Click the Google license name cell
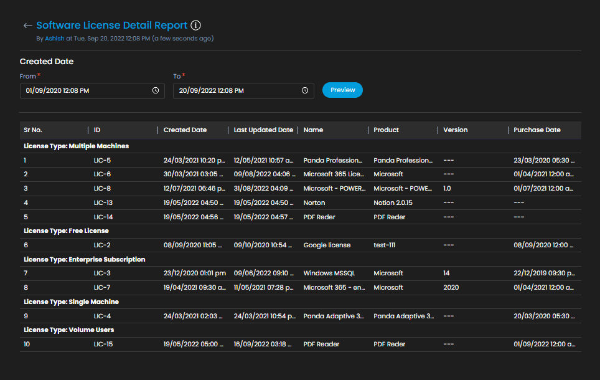Image resolution: width=600 pixels, height=380 pixels. click(x=327, y=245)
